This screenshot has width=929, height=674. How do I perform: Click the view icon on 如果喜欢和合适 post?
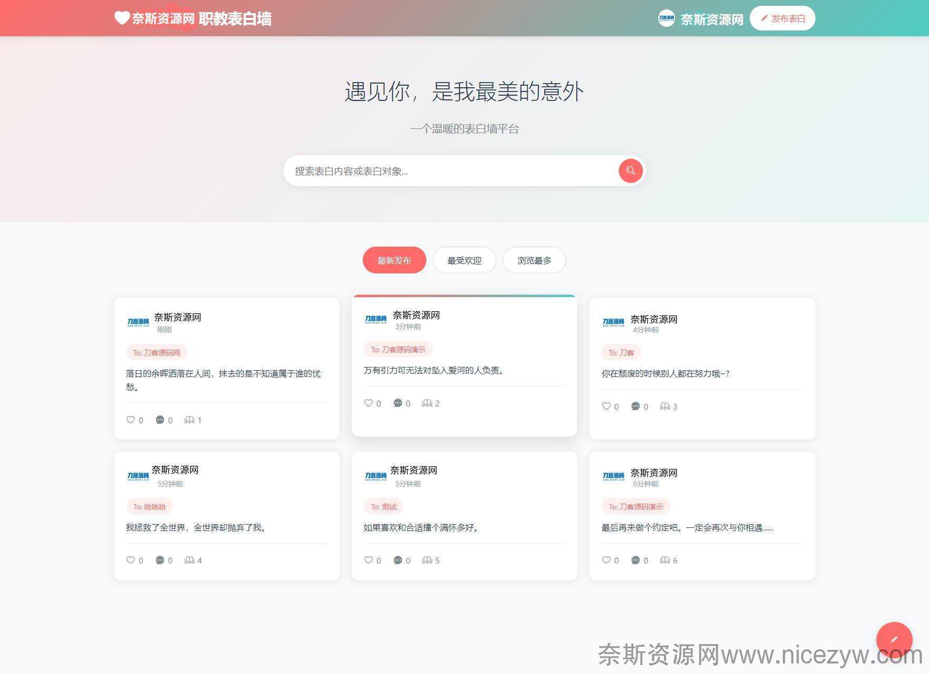click(x=427, y=560)
